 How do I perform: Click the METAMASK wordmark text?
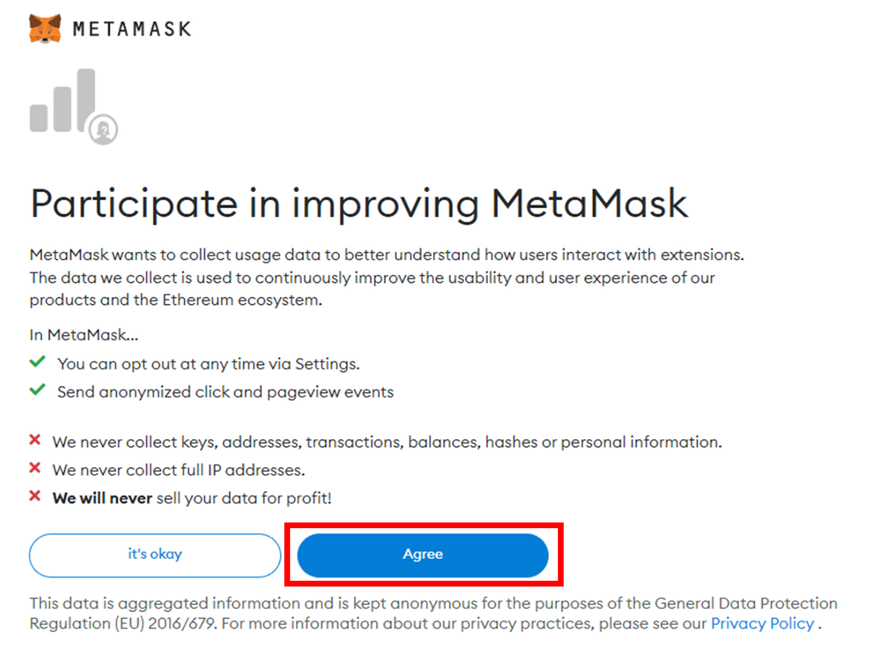pyautogui.click(x=132, y=29)
